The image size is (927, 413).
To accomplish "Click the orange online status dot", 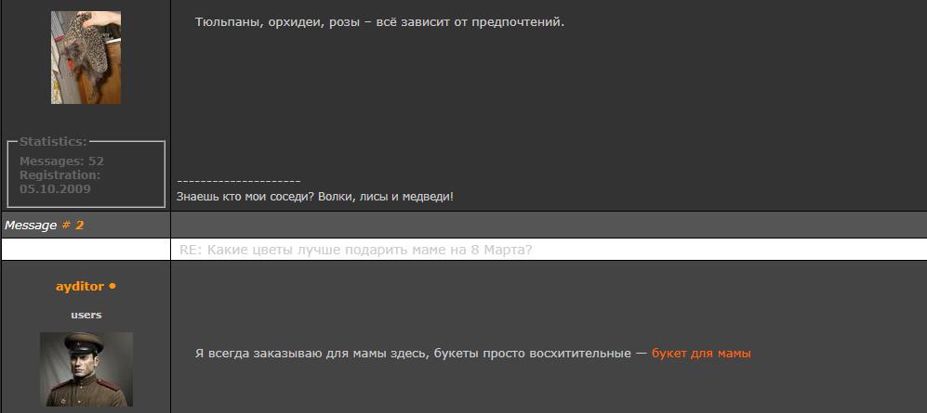I will click(x=113, y=287).
